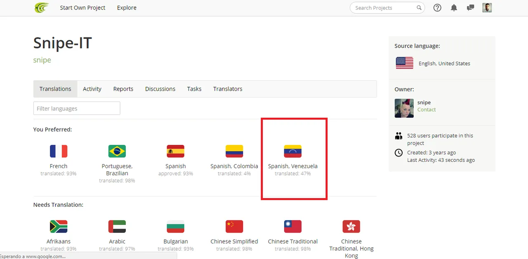
Task: Switch to the Translations tab
Action: [x=55, y=89]
